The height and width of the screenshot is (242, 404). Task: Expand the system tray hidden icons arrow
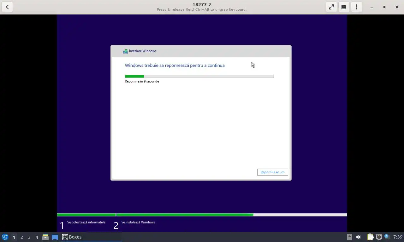[349, 237]
